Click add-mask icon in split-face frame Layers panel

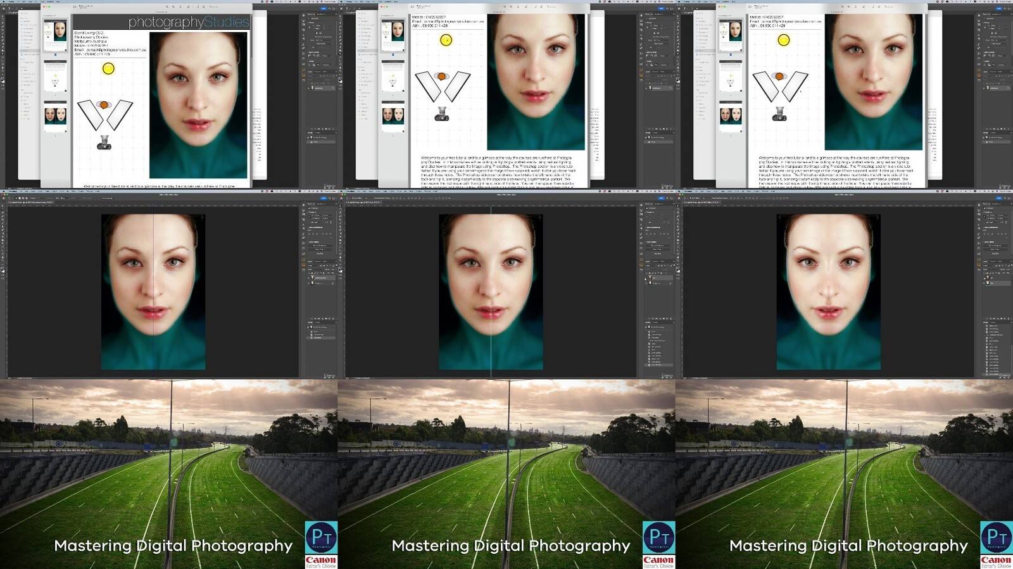click(319, 318)
